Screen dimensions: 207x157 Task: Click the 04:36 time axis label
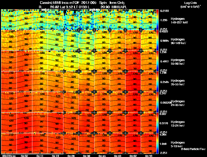(86, 156)
